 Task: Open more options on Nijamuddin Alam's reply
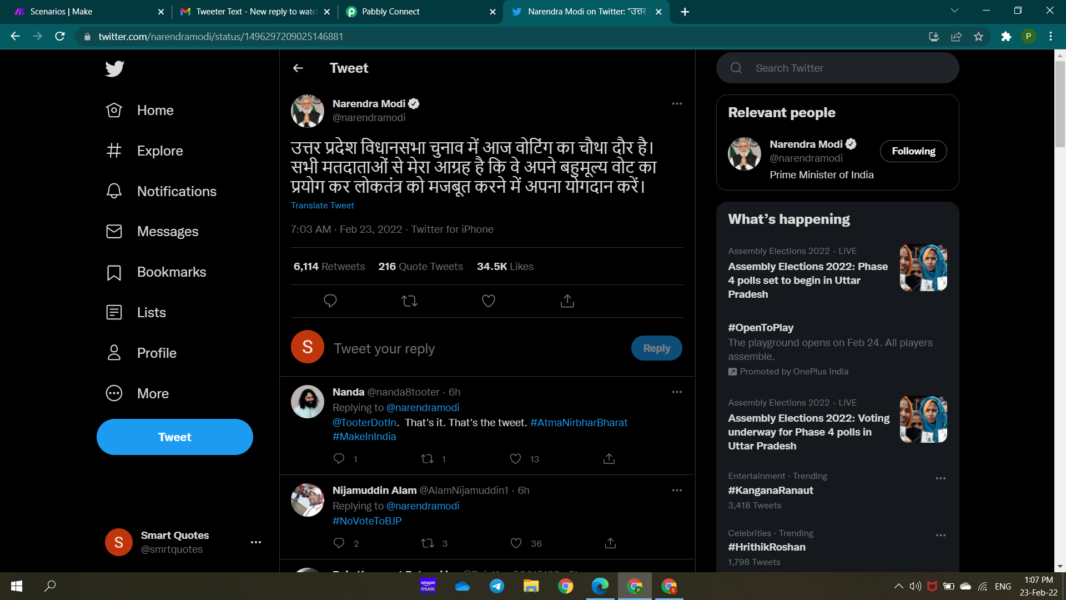click(677, 491)
